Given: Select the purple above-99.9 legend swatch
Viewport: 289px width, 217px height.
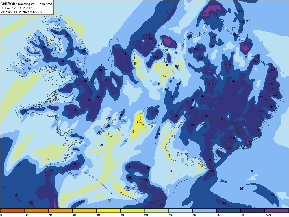Looking at the screenshot, I should tap(277, 211).
